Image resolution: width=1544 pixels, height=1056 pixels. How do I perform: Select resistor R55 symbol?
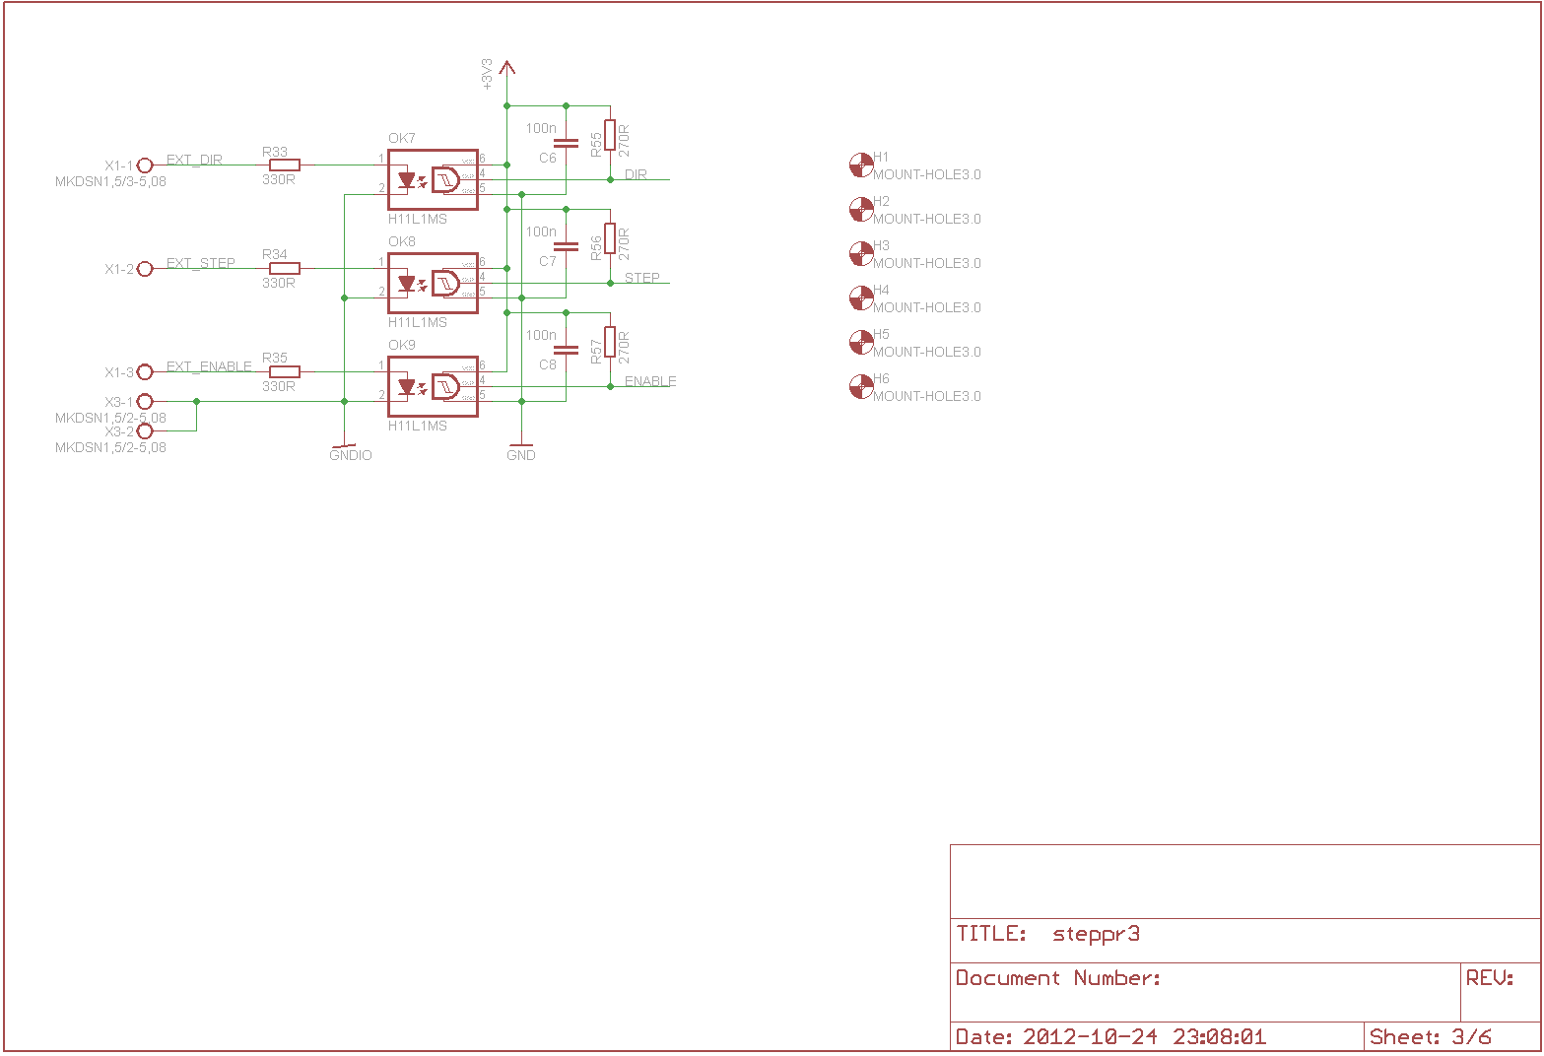pyautogui.click(x=610, y=136)
